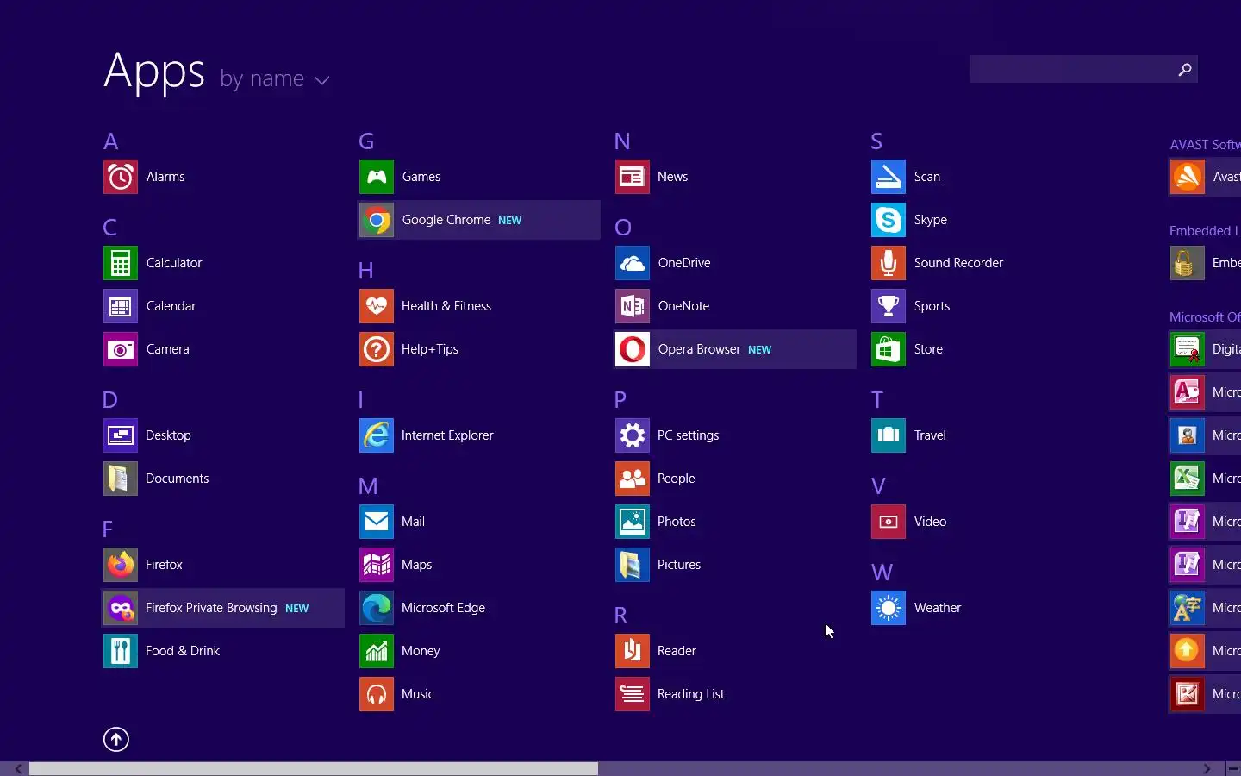Open the Pictures folder icon

coord(633,565)
